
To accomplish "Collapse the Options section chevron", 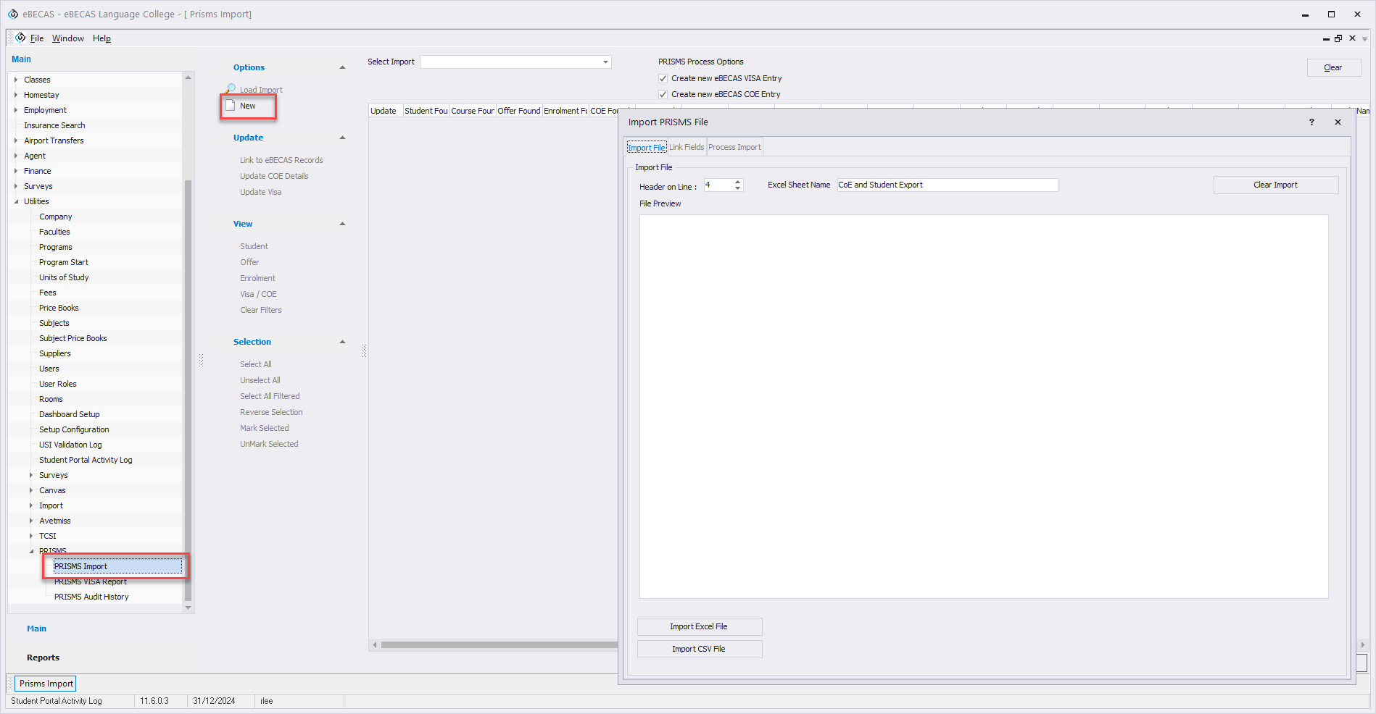I will point(342,67).
